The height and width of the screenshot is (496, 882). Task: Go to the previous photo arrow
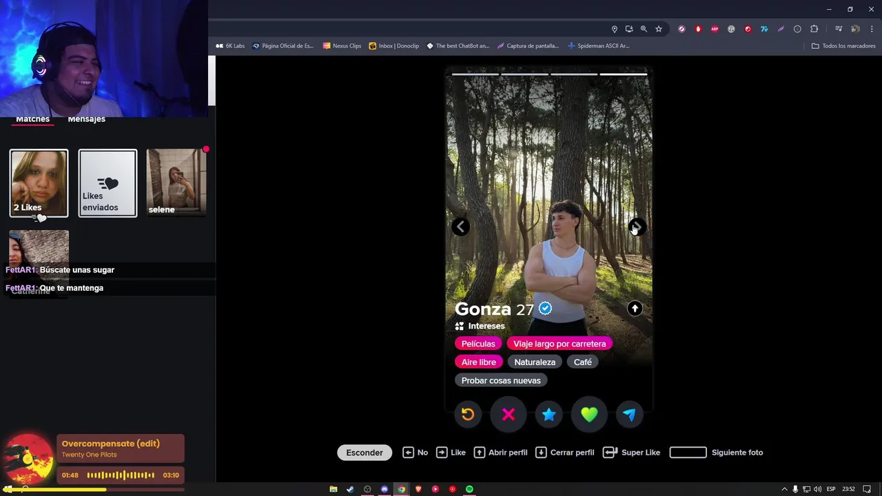click(x=461, y=227)
